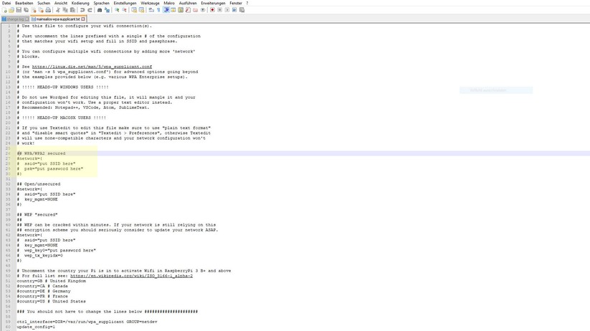The width and height of the screenshot is (590, 331).
Task: Start macro recording with red record icon
Action: tap(212, 10)
